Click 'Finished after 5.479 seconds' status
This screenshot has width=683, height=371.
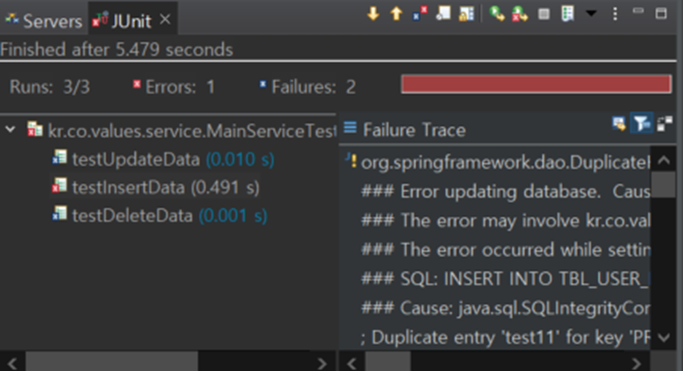[x=117, y=49]
